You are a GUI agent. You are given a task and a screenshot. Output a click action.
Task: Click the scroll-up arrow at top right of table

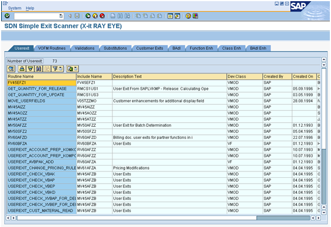pos(323,60)
